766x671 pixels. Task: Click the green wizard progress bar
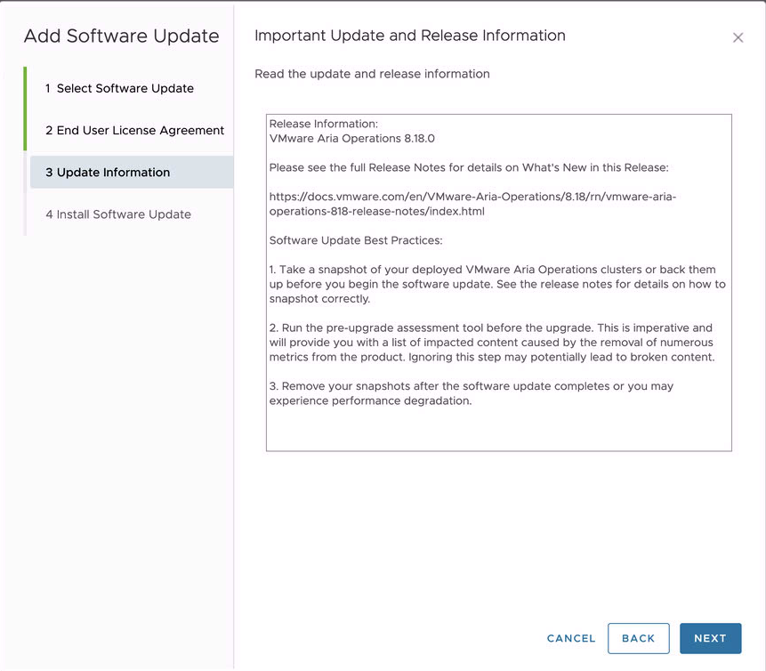(x=25, y=109)
